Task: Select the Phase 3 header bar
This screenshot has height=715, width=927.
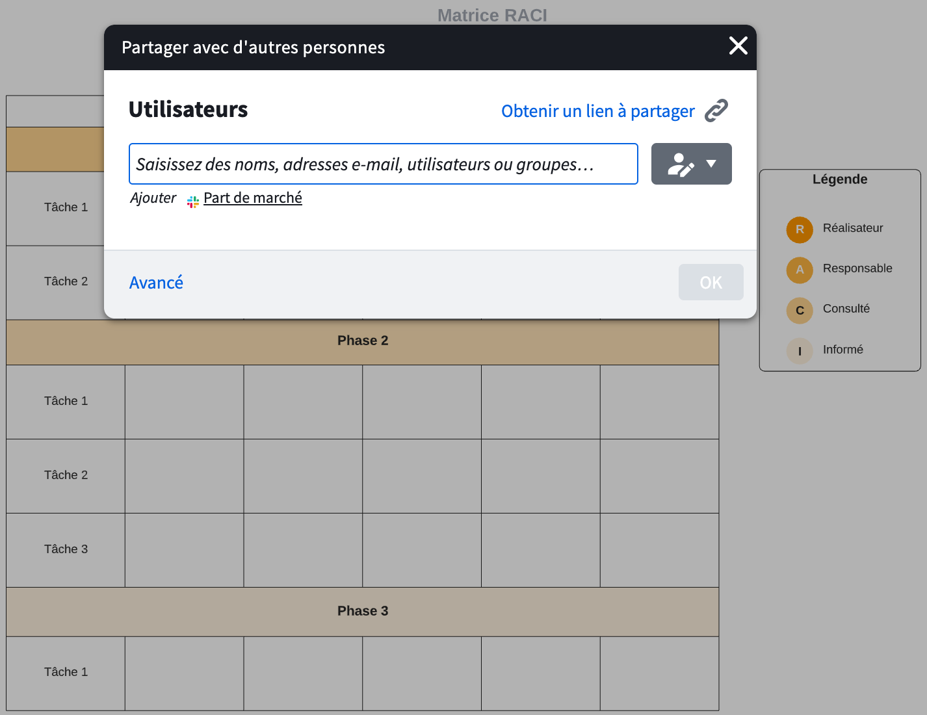Action: 362,611
